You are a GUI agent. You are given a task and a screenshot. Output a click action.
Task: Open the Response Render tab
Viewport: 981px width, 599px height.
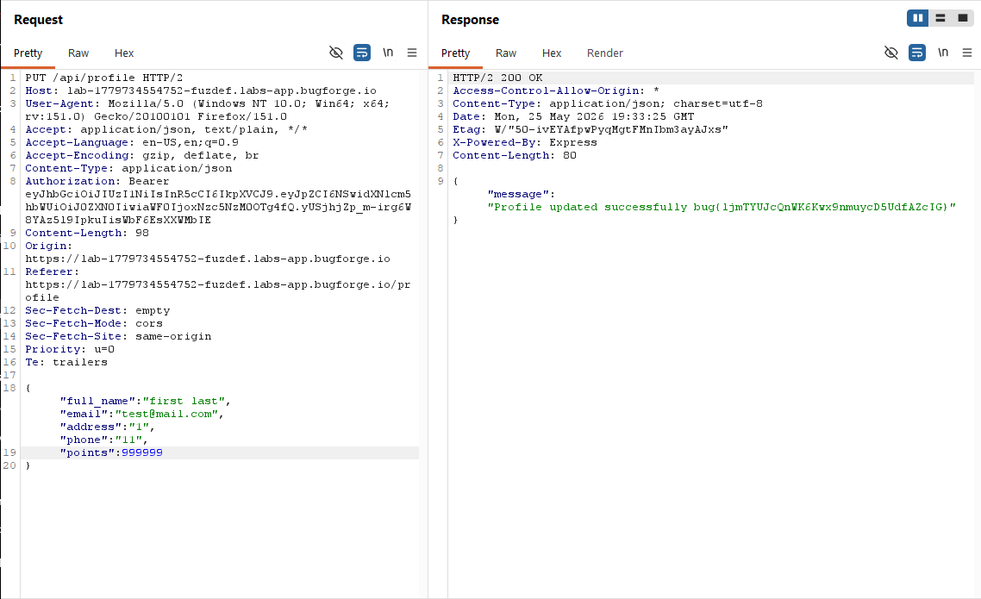click(604, 53)
